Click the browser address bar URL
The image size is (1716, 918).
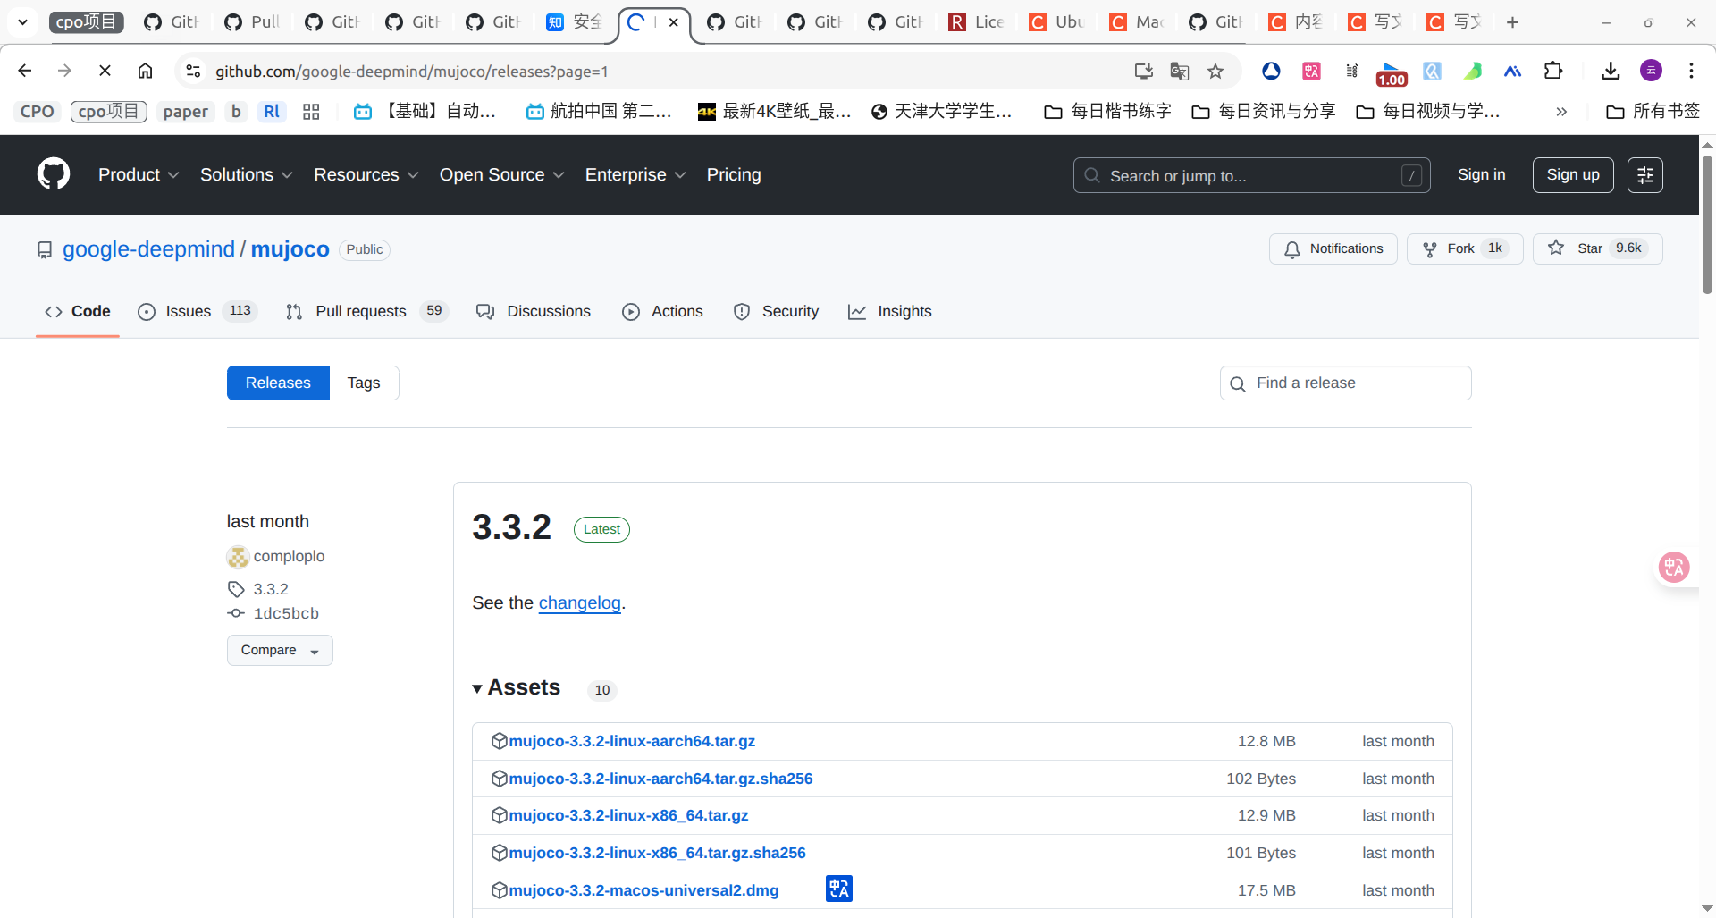tap(411, 72)
